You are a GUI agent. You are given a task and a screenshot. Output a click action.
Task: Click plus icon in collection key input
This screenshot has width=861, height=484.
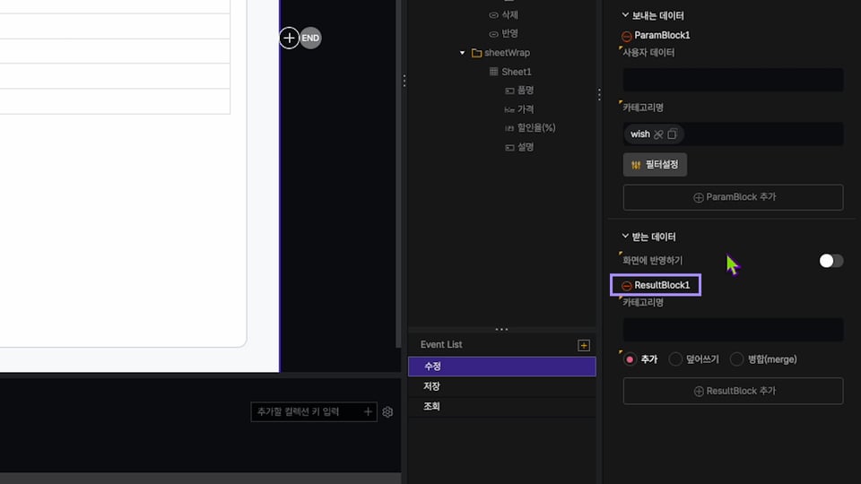[368, 411]
